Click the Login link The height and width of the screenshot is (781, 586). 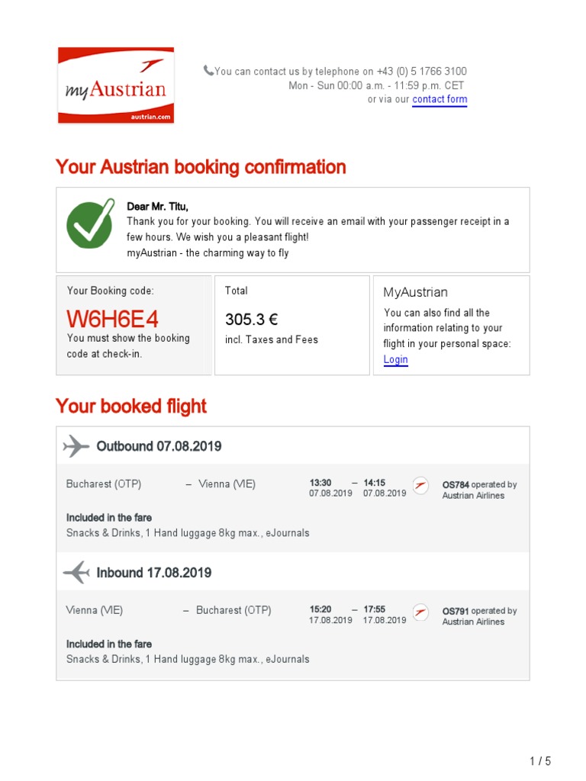(x=395, y=359)
